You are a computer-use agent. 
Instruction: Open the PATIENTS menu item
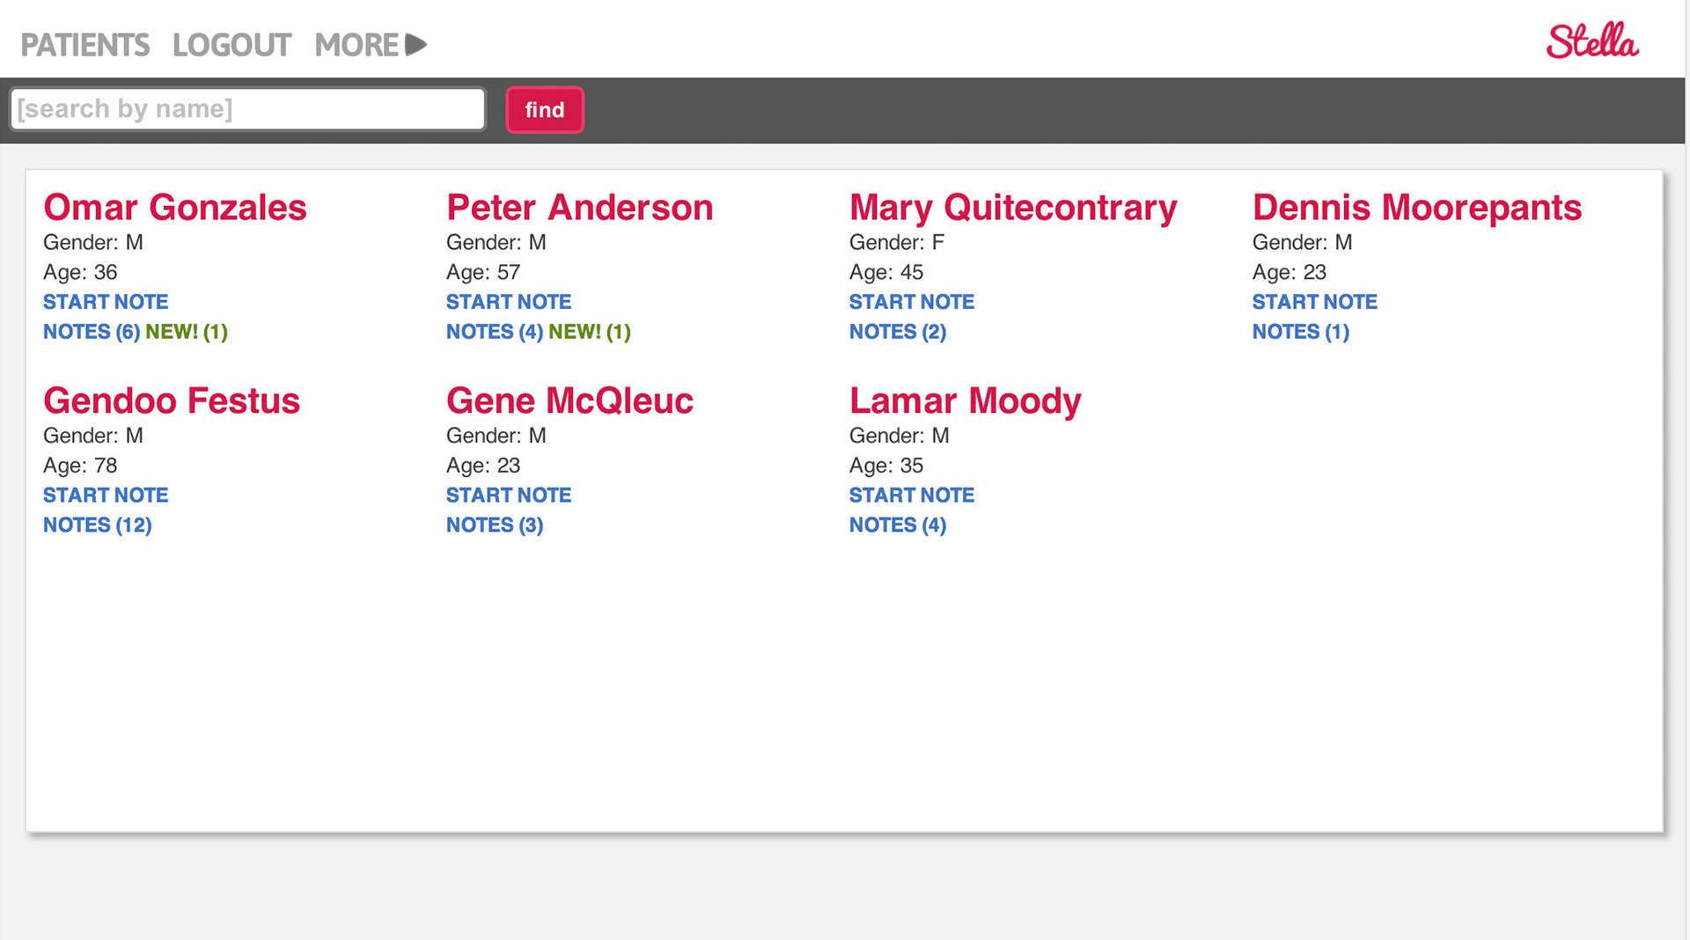pyautogui.click(x=85, y=45)
